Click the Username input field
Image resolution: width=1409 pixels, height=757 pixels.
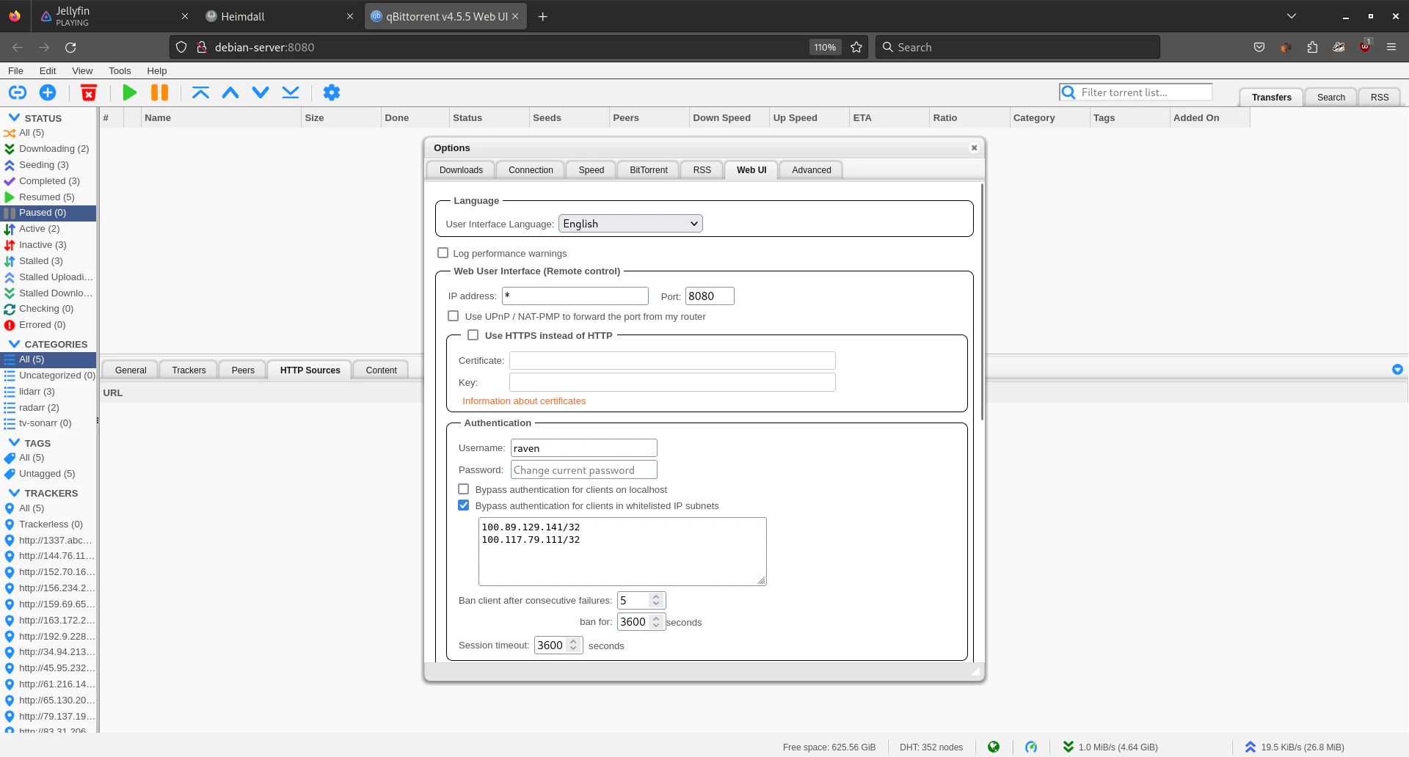[x=583, y=448]
